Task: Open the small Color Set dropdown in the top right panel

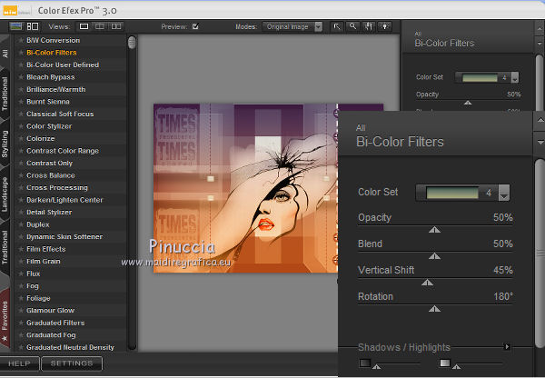Action: coord(515,77)
